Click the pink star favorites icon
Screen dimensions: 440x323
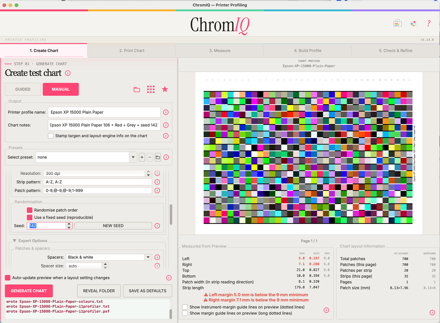point(165,89)
